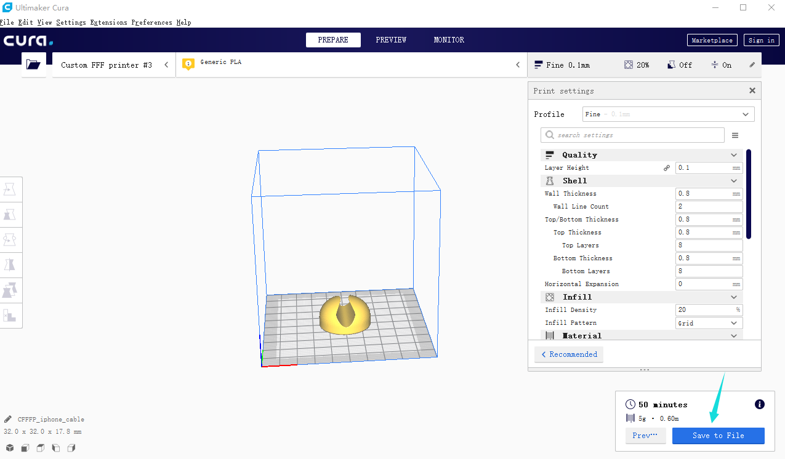Click the Preview button beside Save to File

[645, 436]
